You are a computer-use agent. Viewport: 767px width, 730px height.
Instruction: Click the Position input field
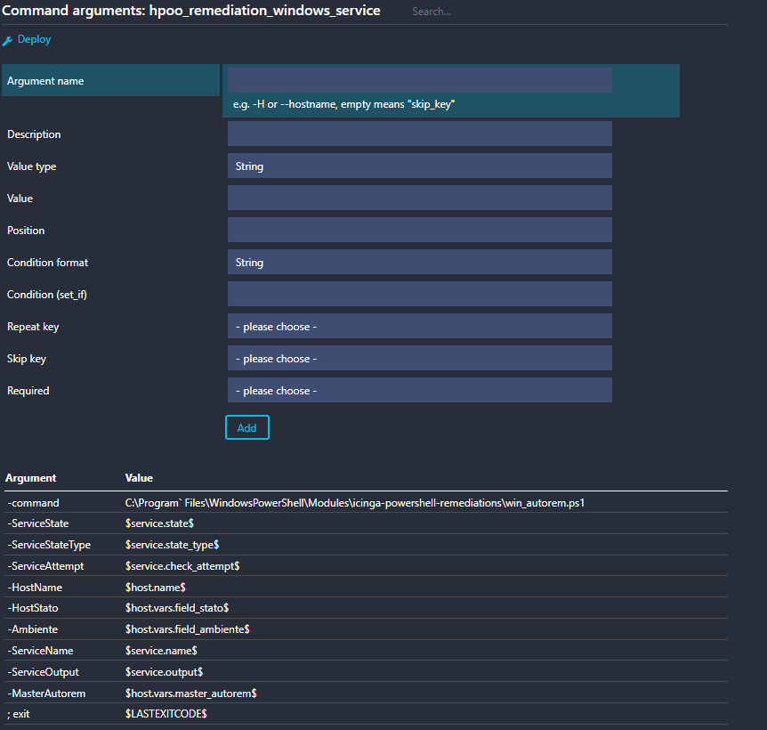(419, 230)
